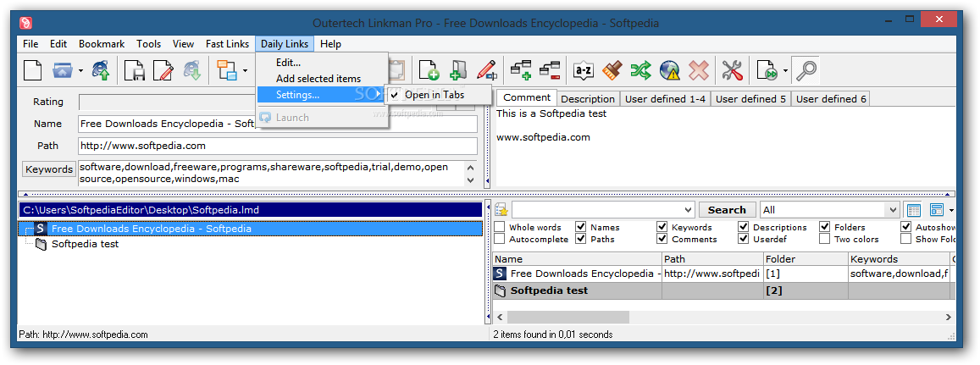980x365 pixels.
Task: Uncheck the Names search option
Action: tap(580, 227)
